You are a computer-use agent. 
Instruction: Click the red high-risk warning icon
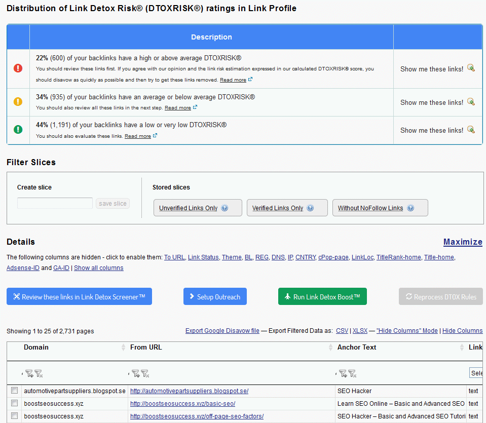click(x=18, y=68)
